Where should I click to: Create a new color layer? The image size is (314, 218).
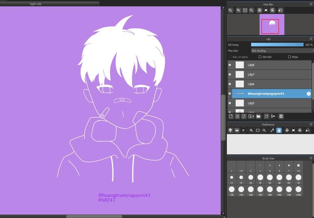(231, 116)
